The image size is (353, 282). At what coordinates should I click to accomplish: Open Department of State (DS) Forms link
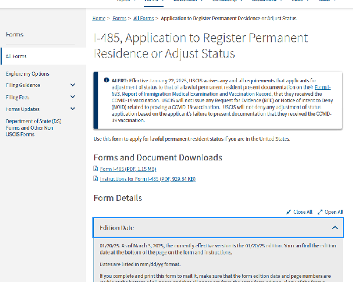point(34,127)
